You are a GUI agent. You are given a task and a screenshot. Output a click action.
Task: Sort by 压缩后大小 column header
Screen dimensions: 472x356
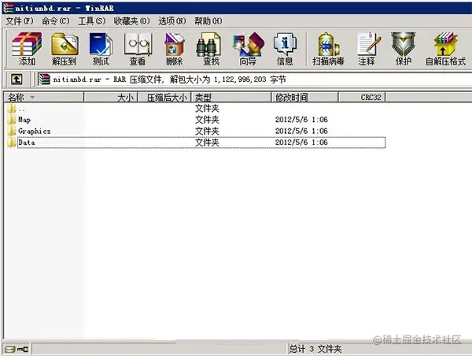click(x=164, y=98)
